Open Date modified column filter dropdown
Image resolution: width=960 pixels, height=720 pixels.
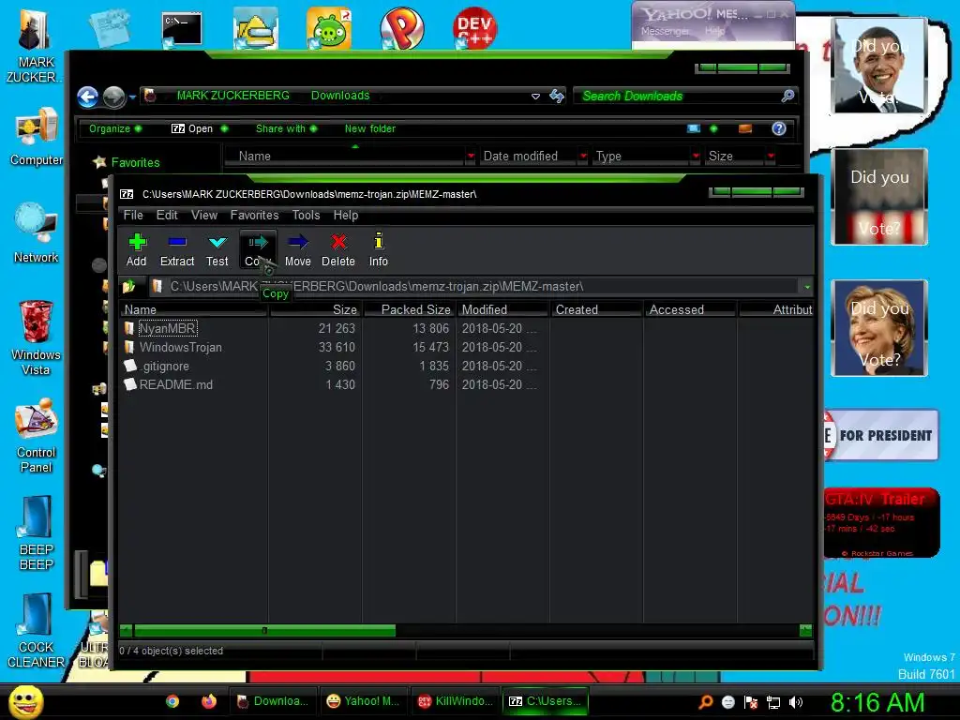click(x=583, y=157)
